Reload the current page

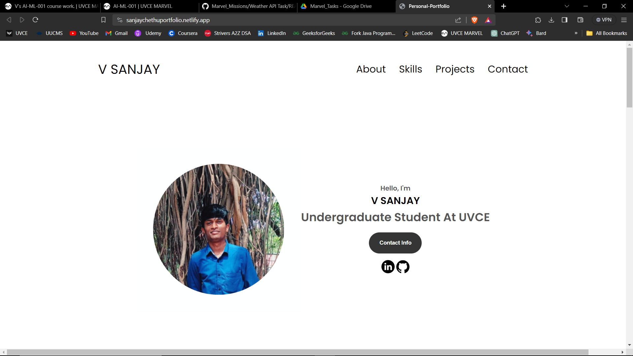point(35,20)
